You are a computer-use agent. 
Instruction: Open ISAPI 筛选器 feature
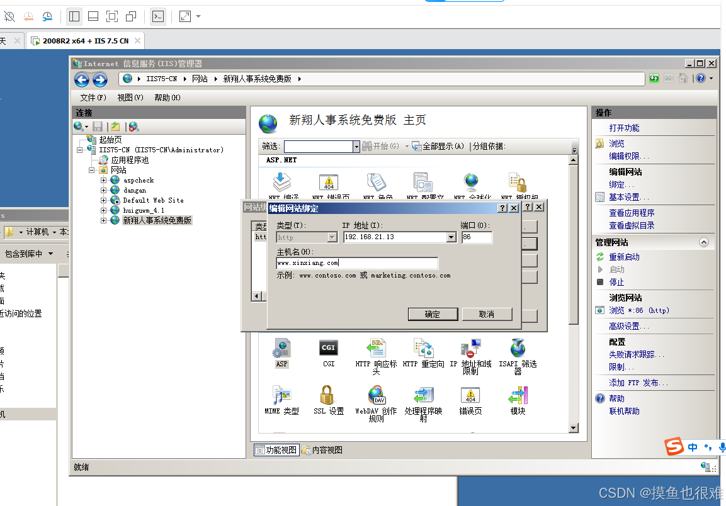click(x=518, y=356)
